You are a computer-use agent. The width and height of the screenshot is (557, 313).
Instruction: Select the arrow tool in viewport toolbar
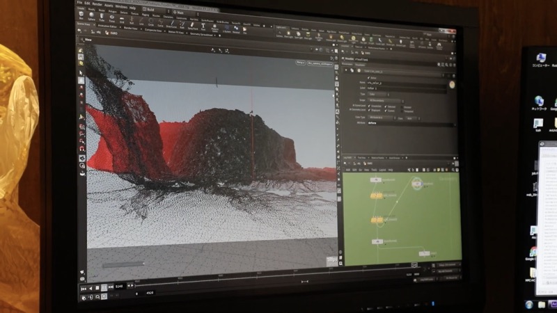81,73
